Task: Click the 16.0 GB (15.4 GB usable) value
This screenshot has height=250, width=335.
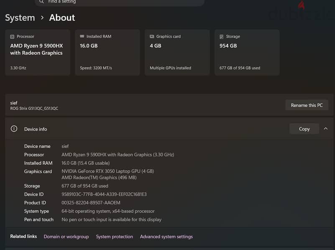Action: coord(85,163)
